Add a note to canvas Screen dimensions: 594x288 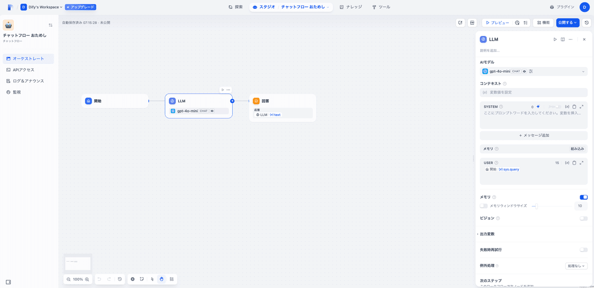(142, 279)
